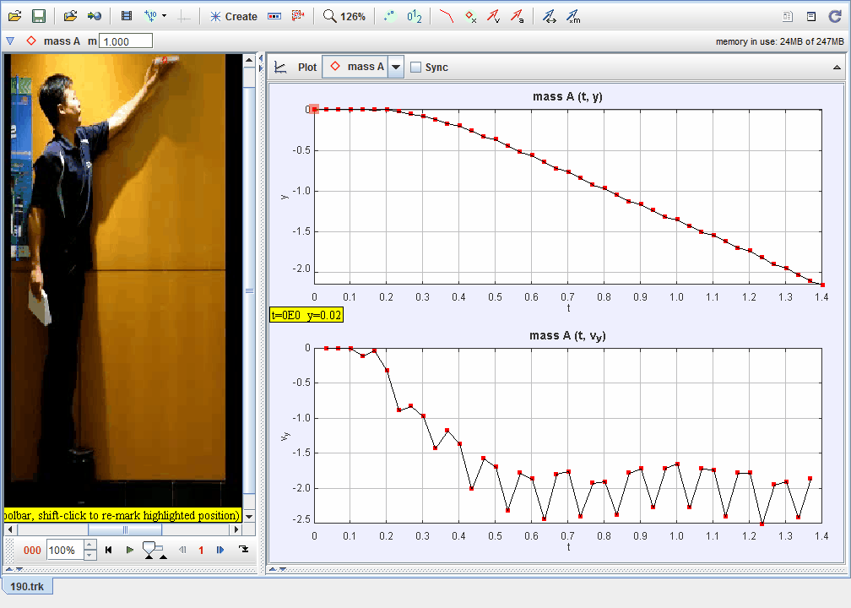Open the video file import icon

[95, 16]
